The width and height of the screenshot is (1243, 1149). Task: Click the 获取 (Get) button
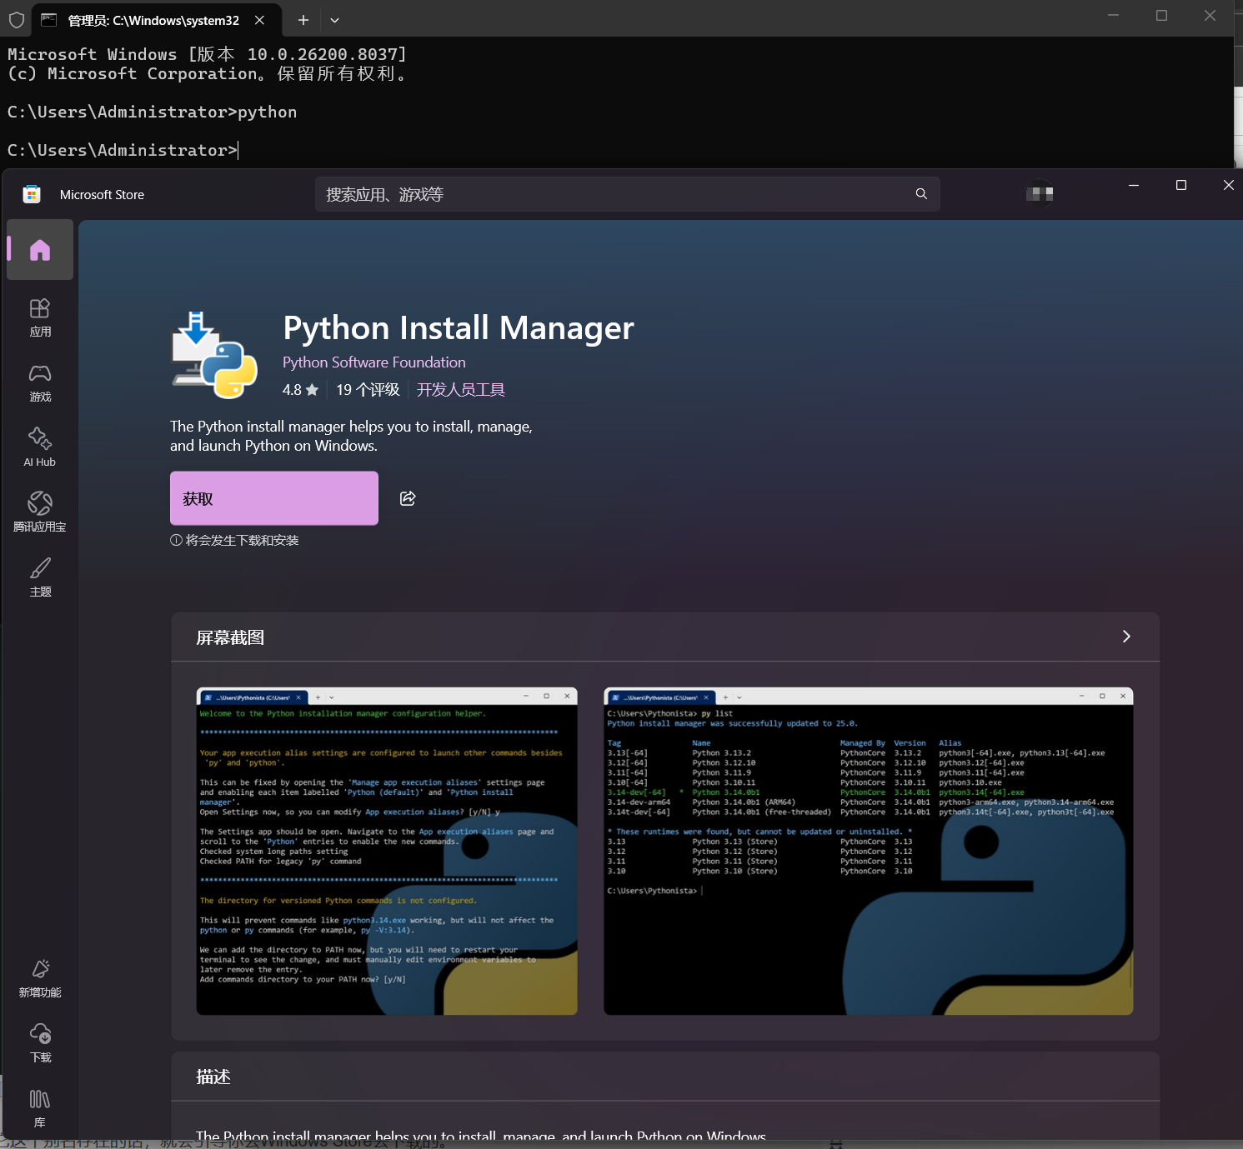[274, 498]
